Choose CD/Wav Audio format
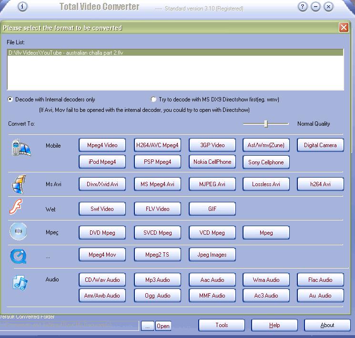The image size is (355, 338). point(102,279)
